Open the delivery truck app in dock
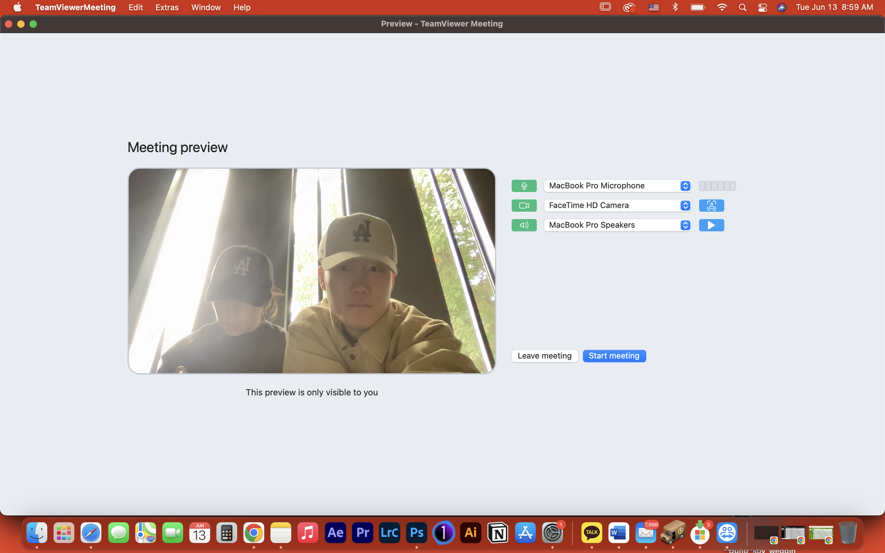The height and width of the screenshot is (553, 885). point(673,532)
